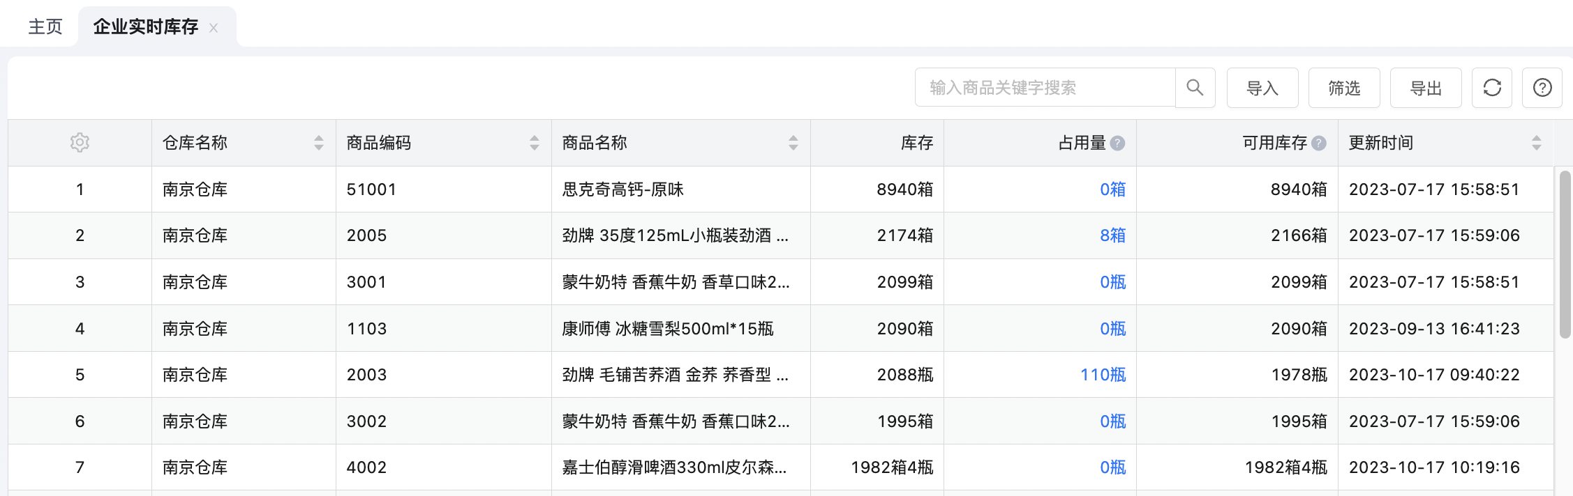
Task: Open the help question mark button
Action: click(x=1542, y=88)
